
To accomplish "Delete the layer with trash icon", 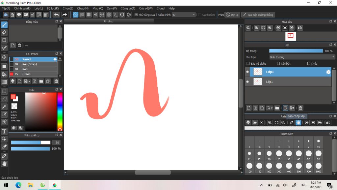I will pyautogui.click(x=300, y=108).
